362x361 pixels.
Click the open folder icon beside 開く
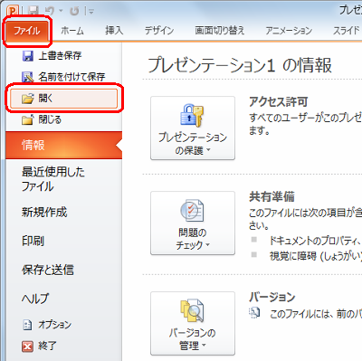[x=27, y=99]
